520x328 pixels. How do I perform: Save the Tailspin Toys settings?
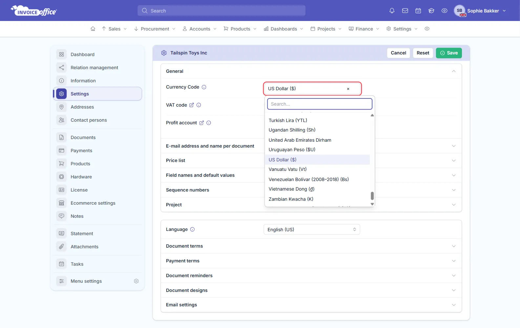tap(449, 53)
